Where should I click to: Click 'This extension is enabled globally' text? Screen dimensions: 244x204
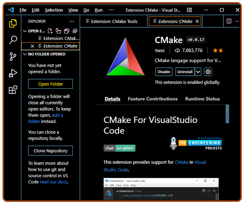187,82
